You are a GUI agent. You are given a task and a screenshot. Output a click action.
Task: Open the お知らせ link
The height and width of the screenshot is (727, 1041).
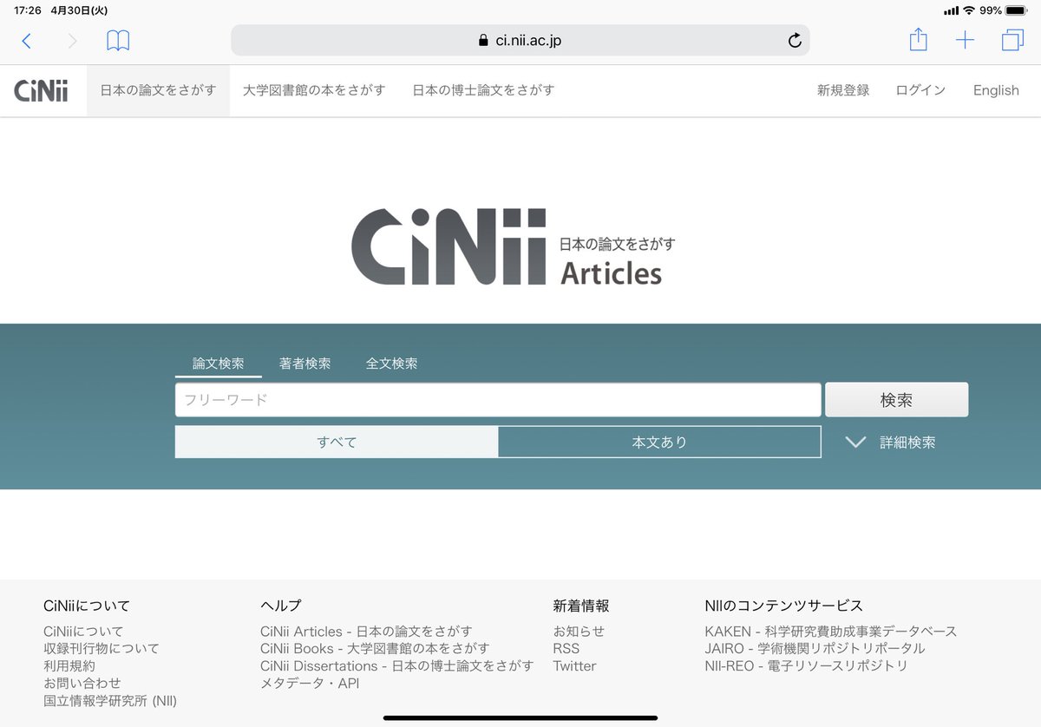pyautogui.click(x=579, y=632)
